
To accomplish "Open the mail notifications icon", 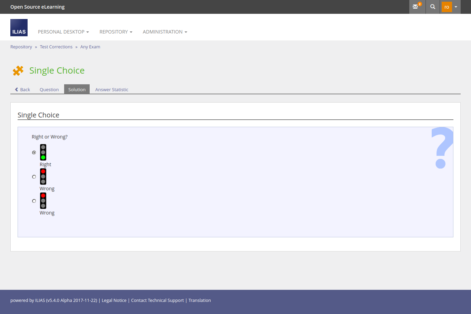I will pyautogui.click(x=416, y=7).
